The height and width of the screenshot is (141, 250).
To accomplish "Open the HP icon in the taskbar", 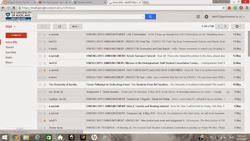I will [x=94, y=137].
